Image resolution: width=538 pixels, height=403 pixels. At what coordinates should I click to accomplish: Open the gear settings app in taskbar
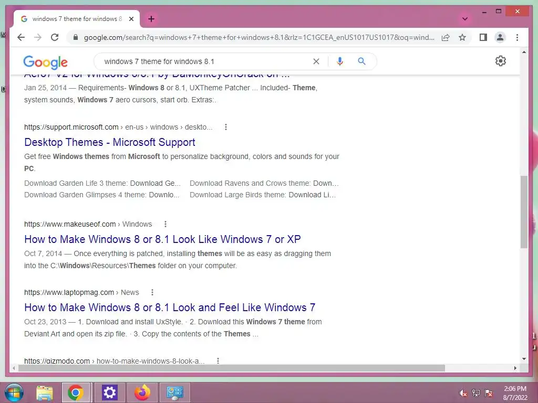110,393
